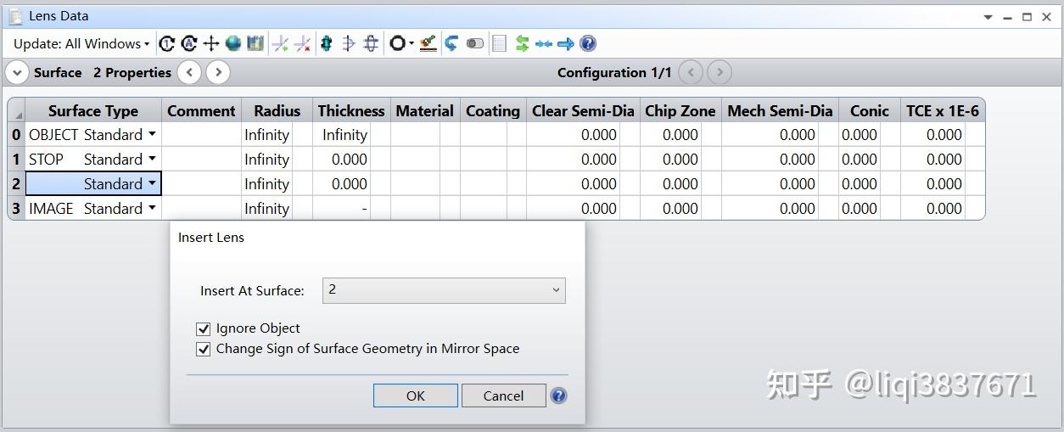Image resolution: width=1064 pixels, height=432 pixels.
Task: Toggle Change Sign of Surface Geometry checkbox
Action: tap(203, 349)
